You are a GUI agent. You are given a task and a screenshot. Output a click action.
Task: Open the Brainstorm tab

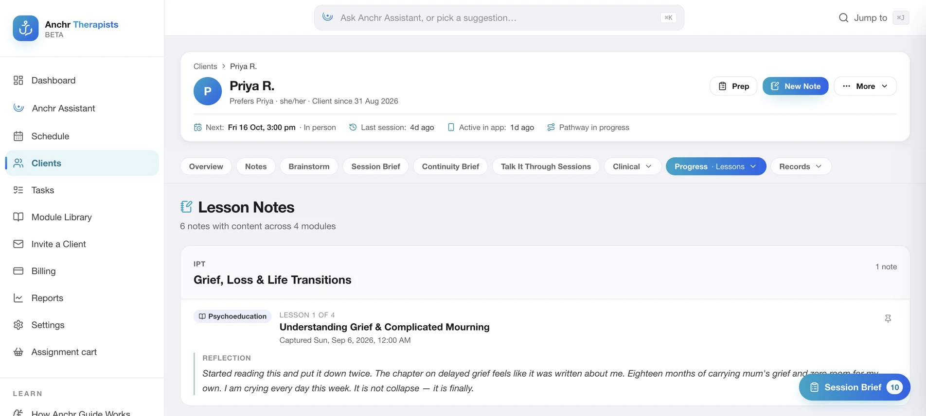pos(309,166)
